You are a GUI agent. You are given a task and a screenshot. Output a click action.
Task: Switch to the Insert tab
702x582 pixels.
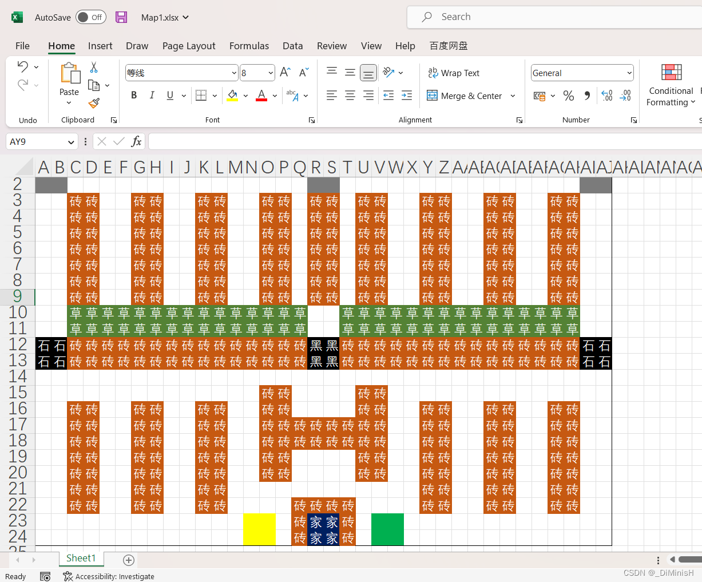[100, 46]
